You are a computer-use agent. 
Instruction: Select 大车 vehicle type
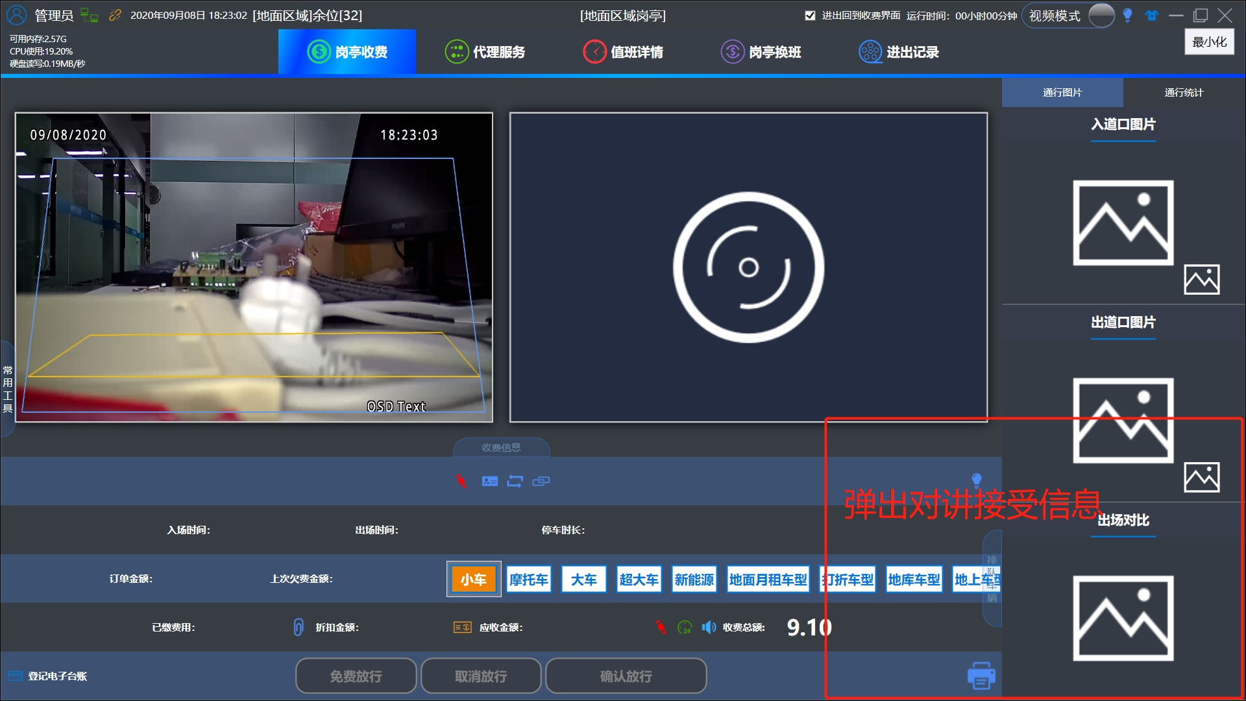point(584,579)
